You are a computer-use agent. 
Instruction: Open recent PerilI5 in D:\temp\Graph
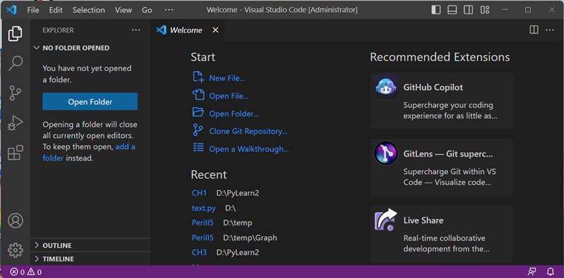203,238
